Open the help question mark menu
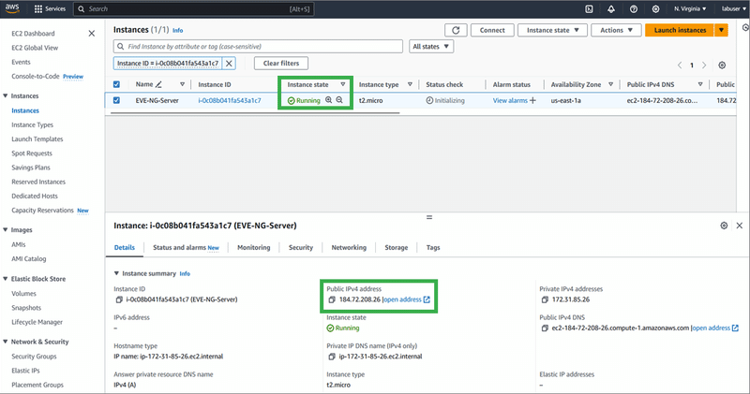The height and width of the screenshot is (394, 750). click(x=634, y=8)
